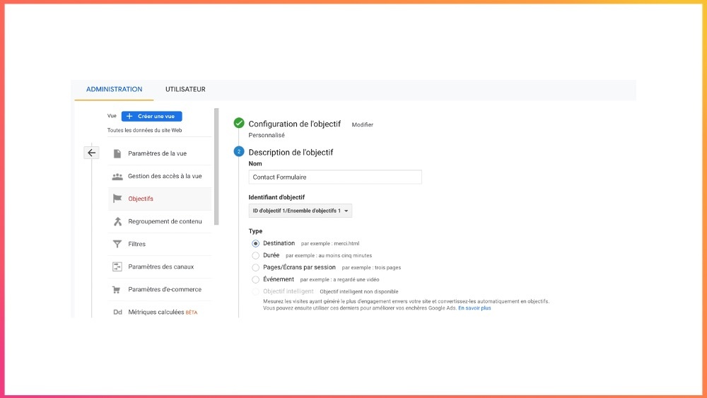Click the Personnalisé text
This screenshot has height=398, width=707.
[267, 135]
